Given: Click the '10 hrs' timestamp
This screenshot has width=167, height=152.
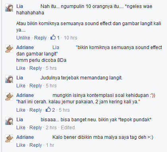Looking at the screenshot, I should (x=70, y=38).
